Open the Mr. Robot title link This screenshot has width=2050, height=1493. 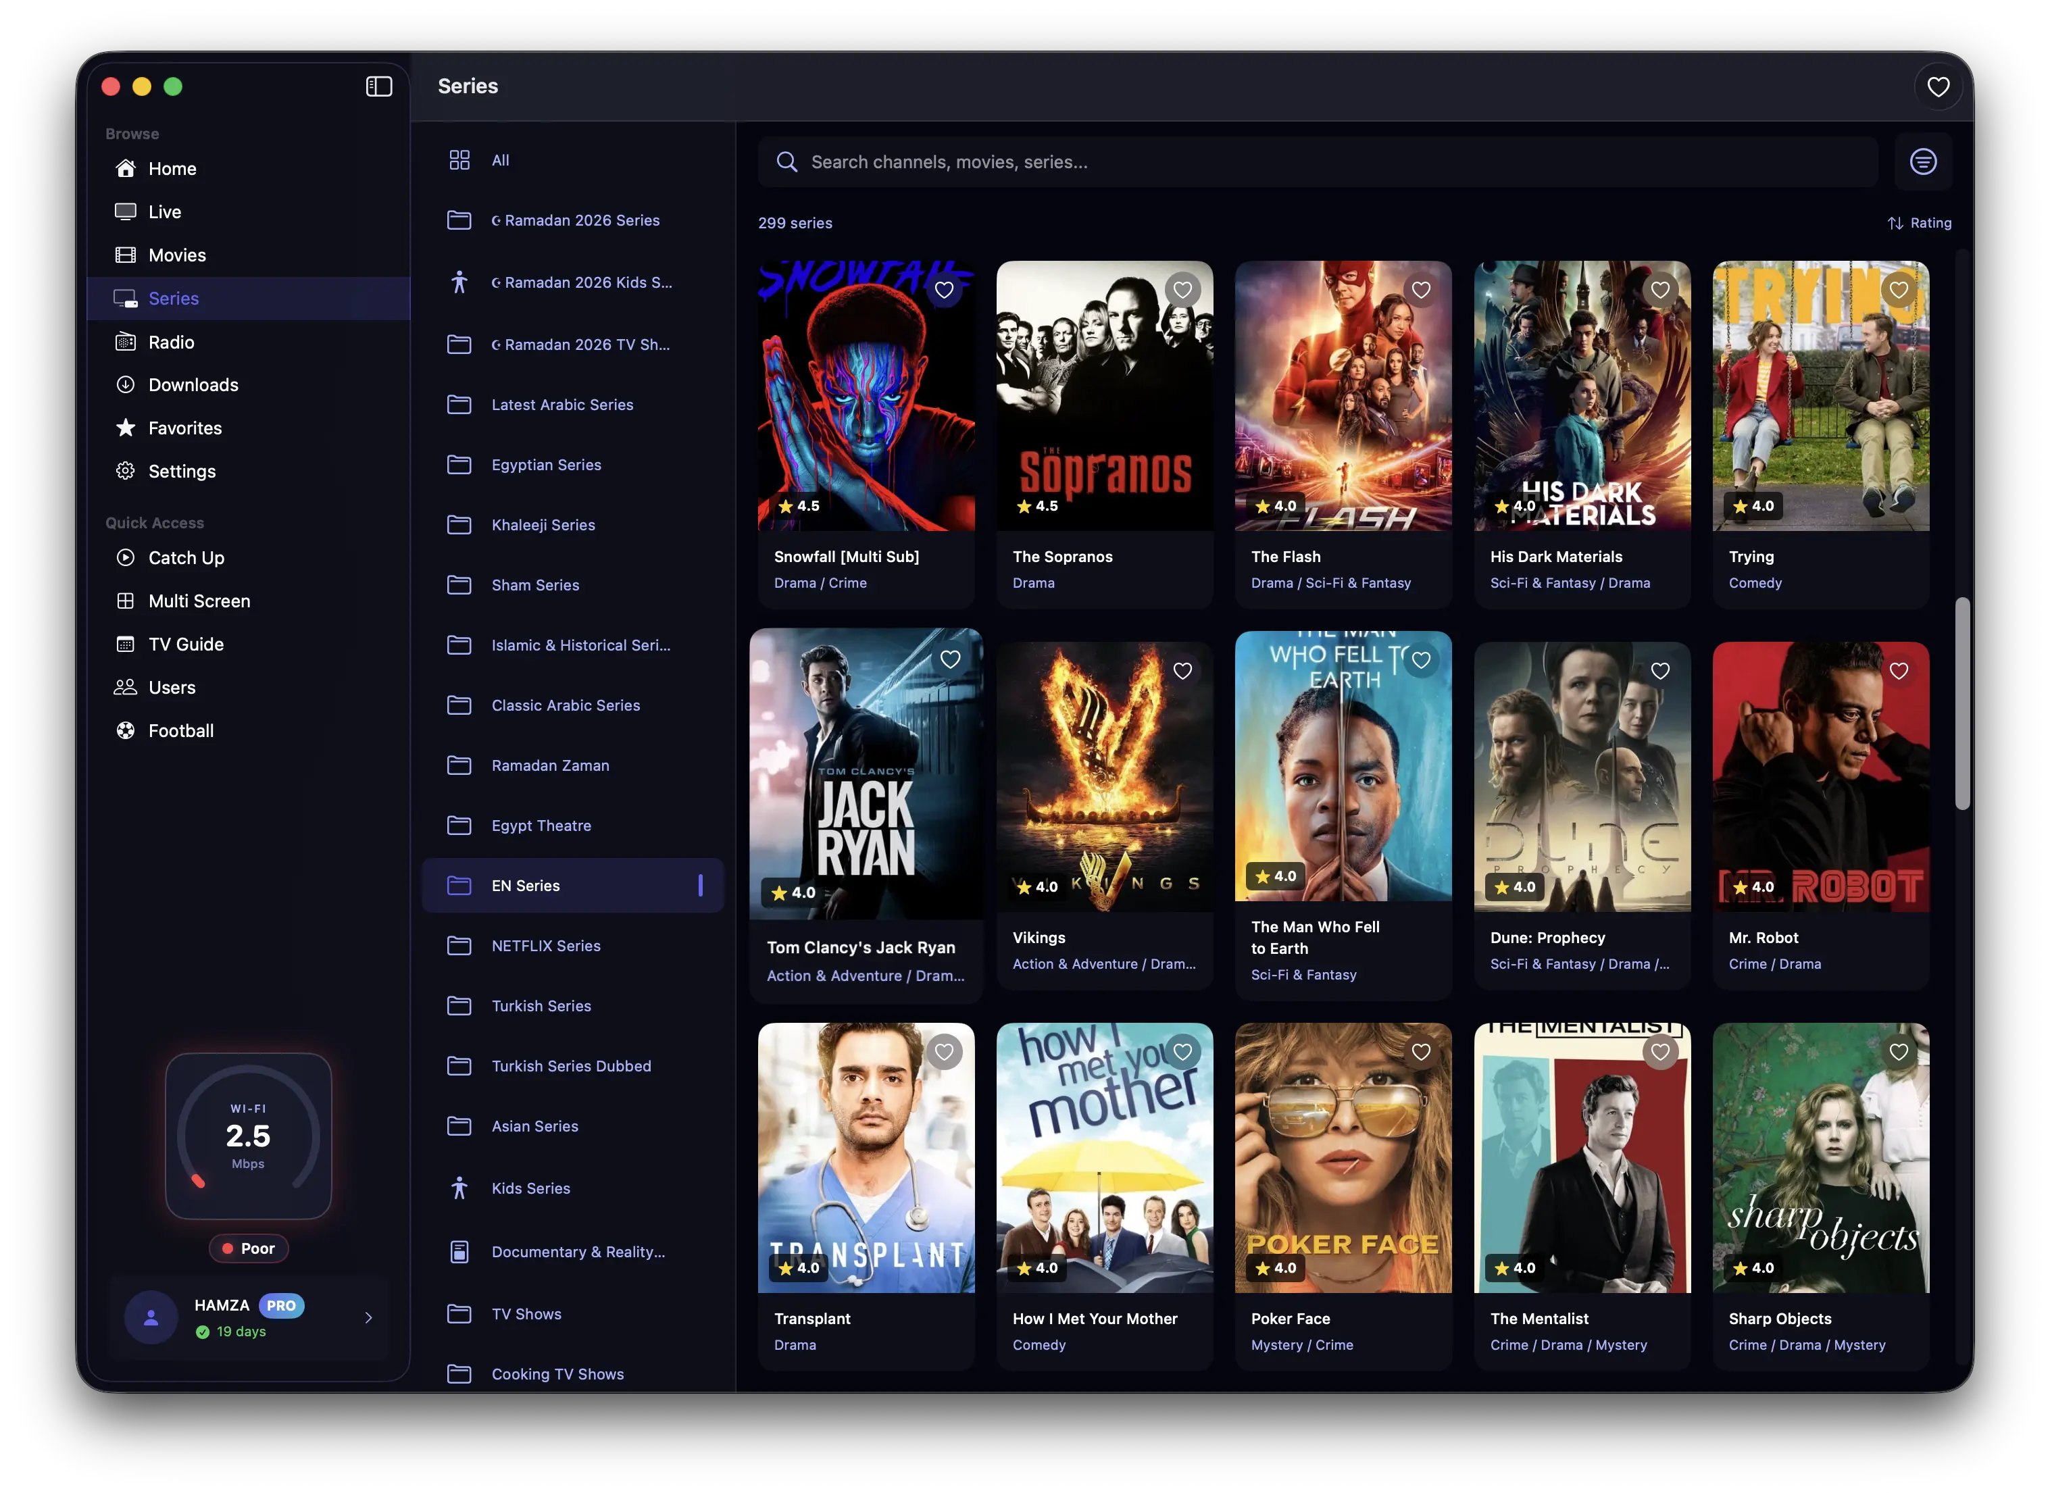coord(1763,938)
